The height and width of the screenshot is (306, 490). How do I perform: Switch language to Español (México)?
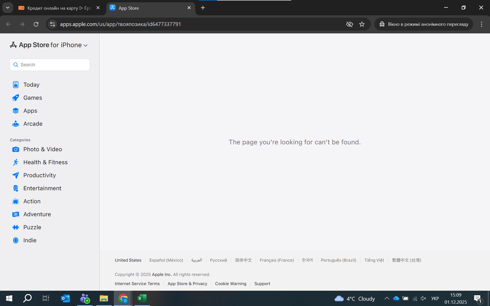(166, 260)
